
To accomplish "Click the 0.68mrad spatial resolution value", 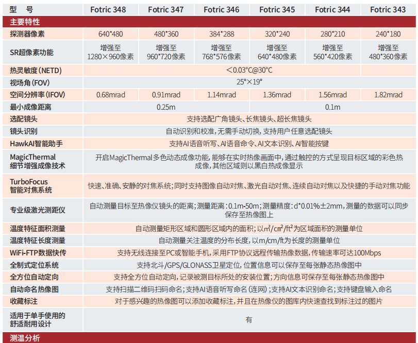I will 110,95.
